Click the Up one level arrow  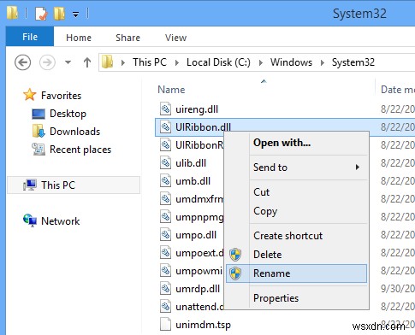click(x=87, y=62)
